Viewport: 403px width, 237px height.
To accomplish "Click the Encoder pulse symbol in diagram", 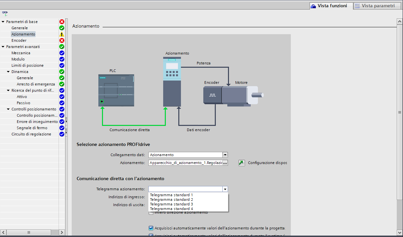I will click(212, 95).
